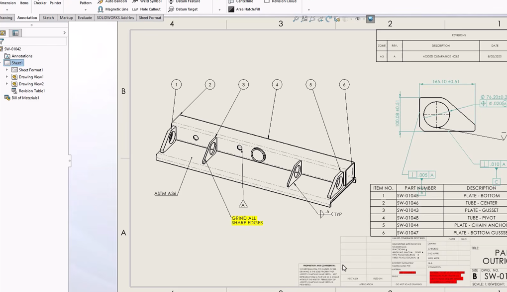Expand the Drawing View1 tree node
The image size is (507, 292).
[7, 77]
